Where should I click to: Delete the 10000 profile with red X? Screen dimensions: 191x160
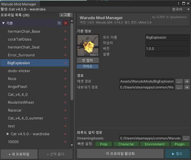[65, 142]
